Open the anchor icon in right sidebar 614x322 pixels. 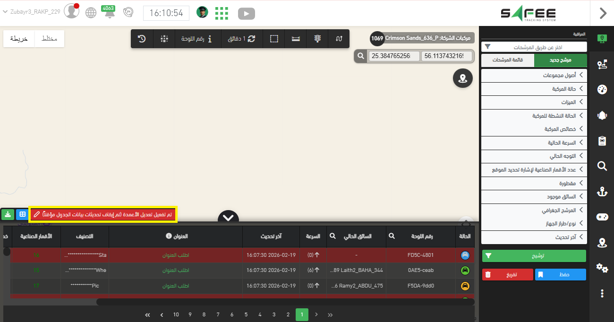(x=602, y=191)
